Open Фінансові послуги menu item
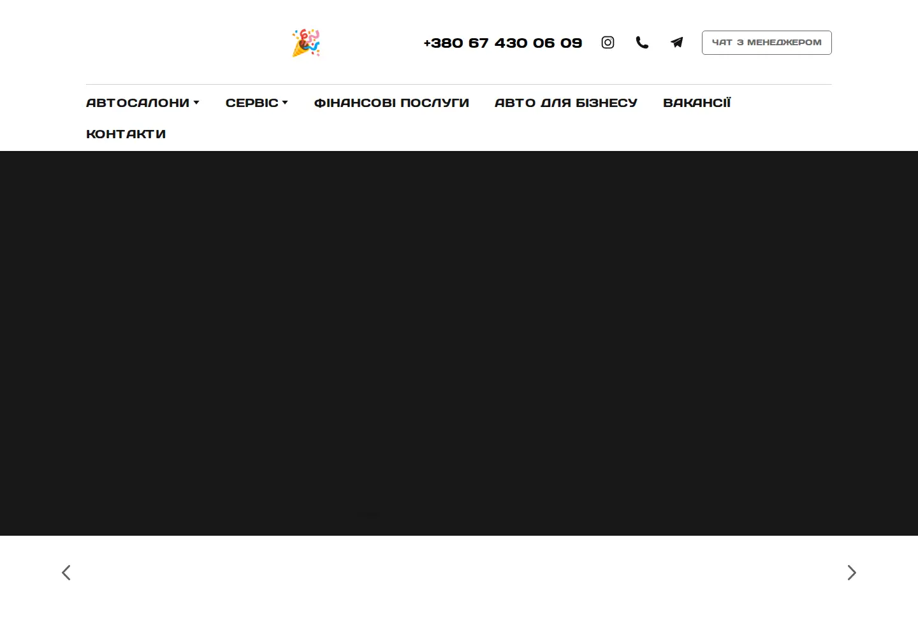 click(x=391, y=103)
